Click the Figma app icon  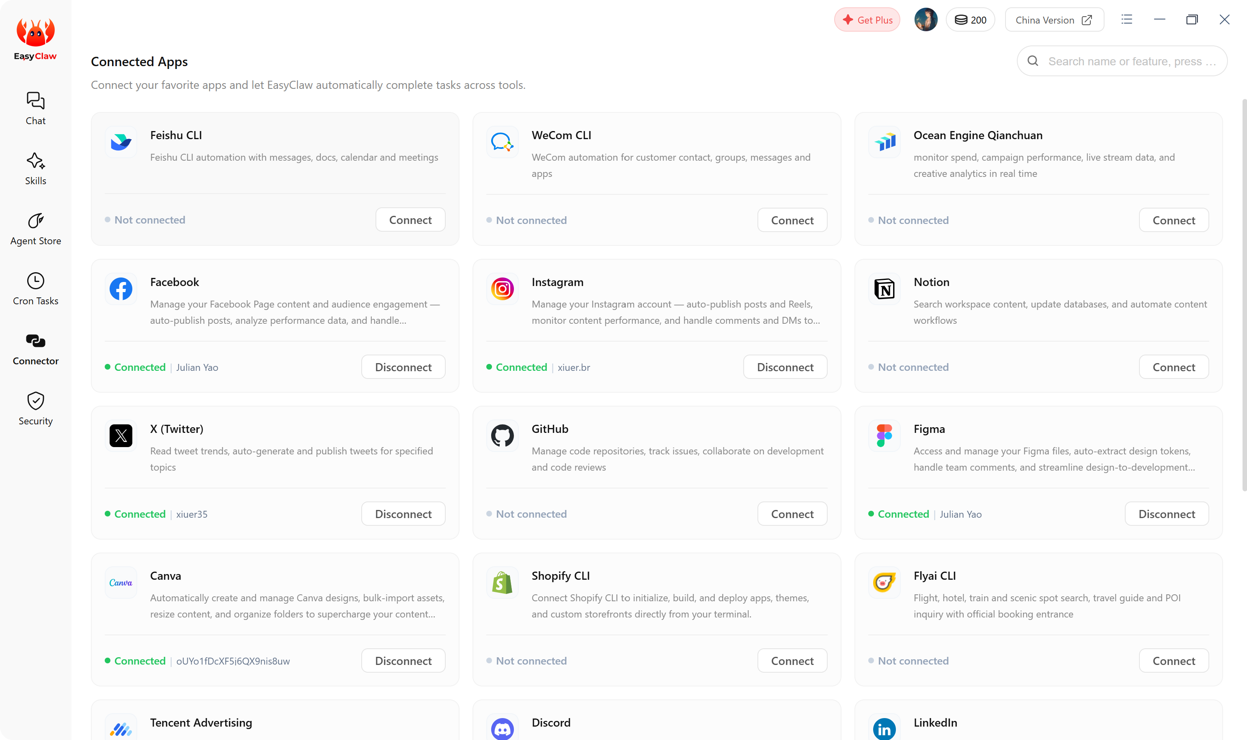point(885,436)
